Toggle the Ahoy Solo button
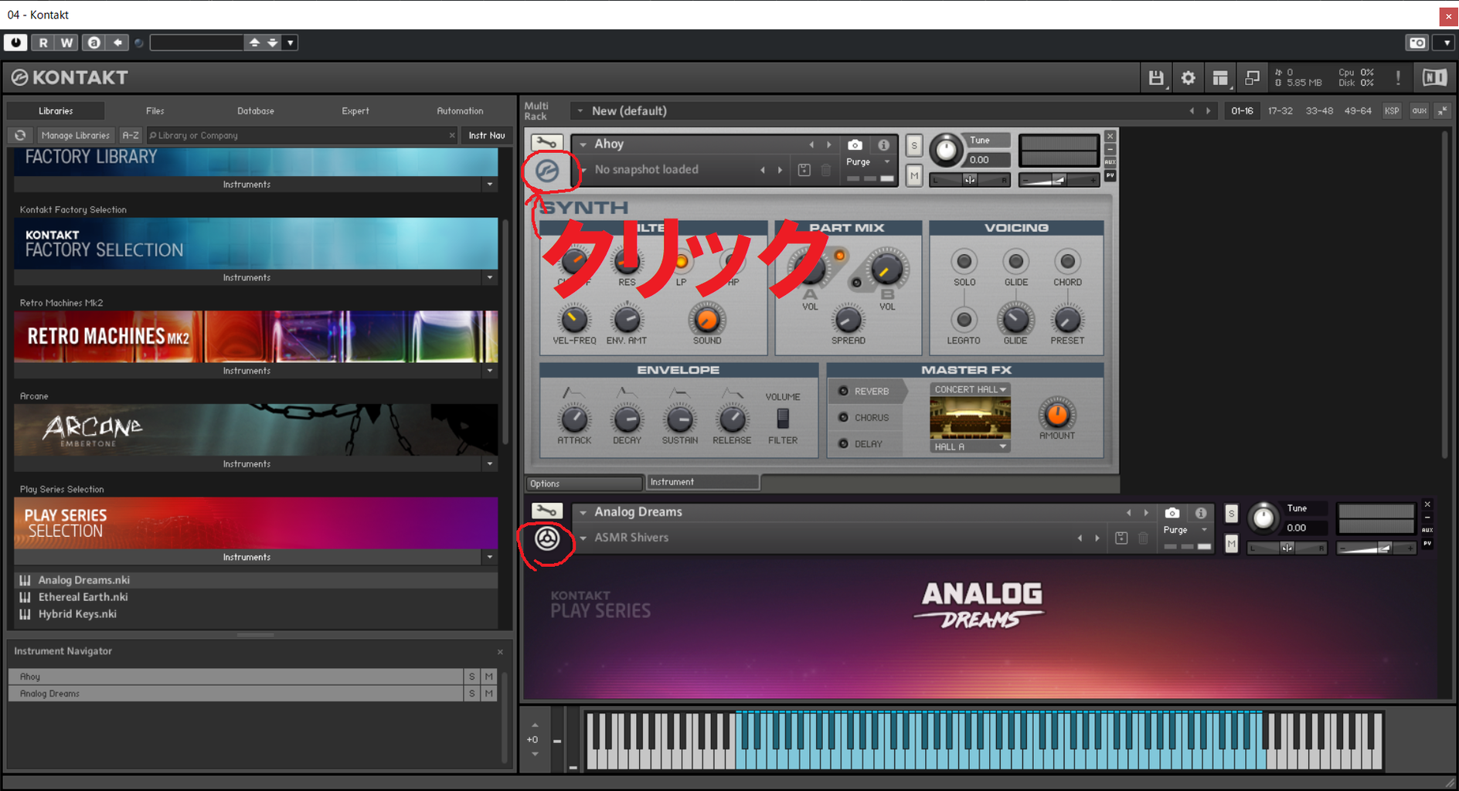This screenshot has height=791, width=1459. click(914, 145)
